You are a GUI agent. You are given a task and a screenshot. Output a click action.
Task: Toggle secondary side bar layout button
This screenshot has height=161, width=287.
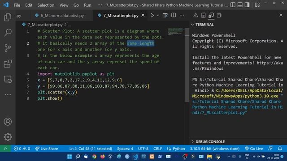[247, 5]
